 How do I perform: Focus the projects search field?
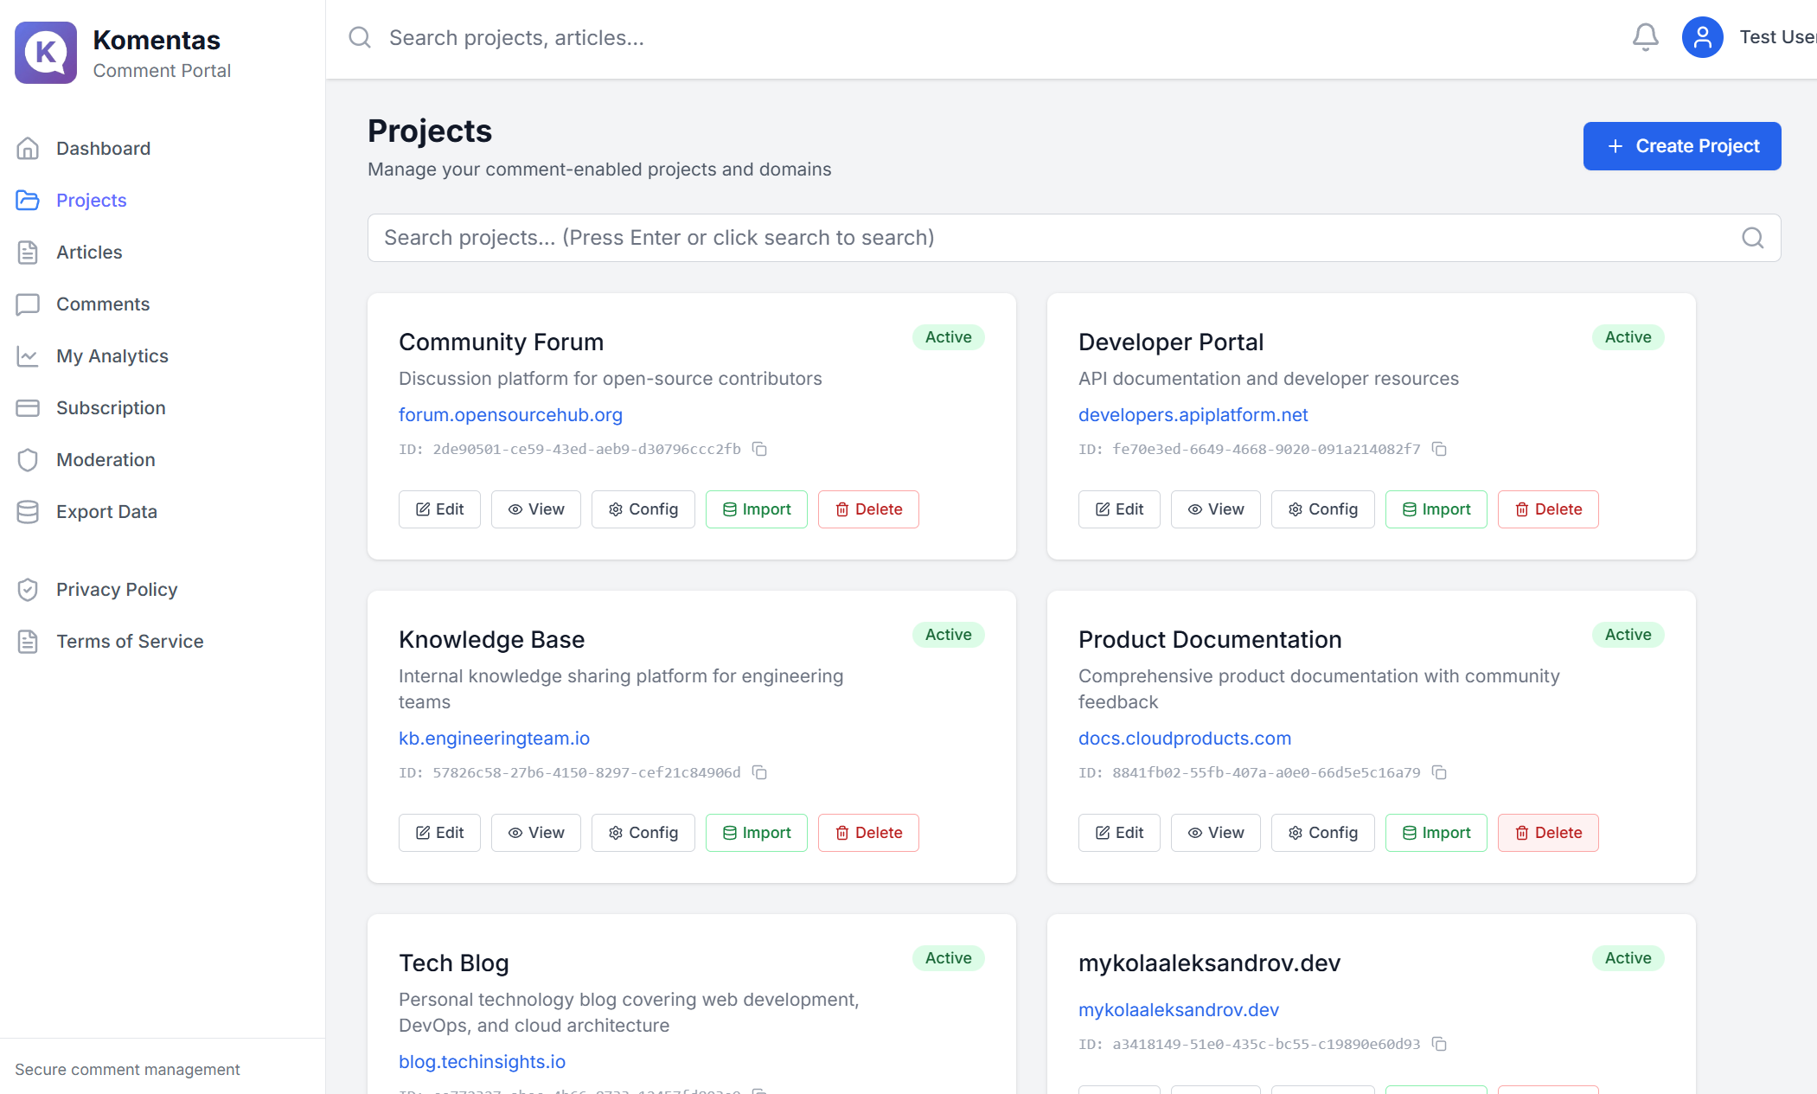click(951, 237)
